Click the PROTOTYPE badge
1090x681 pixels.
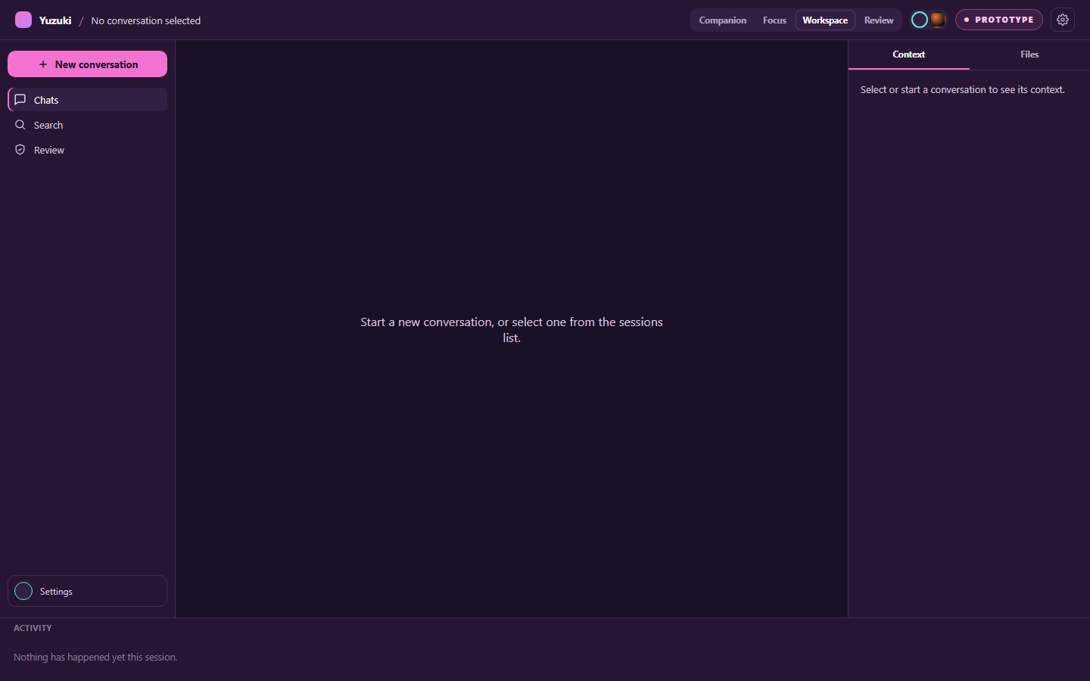click(x=998, y=20)
